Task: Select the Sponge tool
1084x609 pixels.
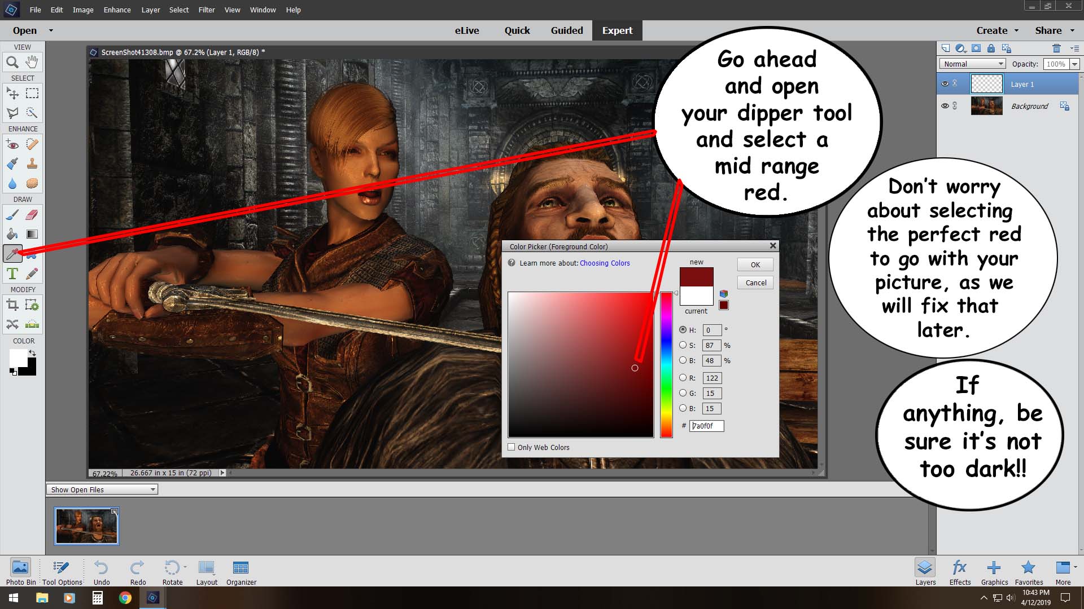Action: click(x=32, y=183)
